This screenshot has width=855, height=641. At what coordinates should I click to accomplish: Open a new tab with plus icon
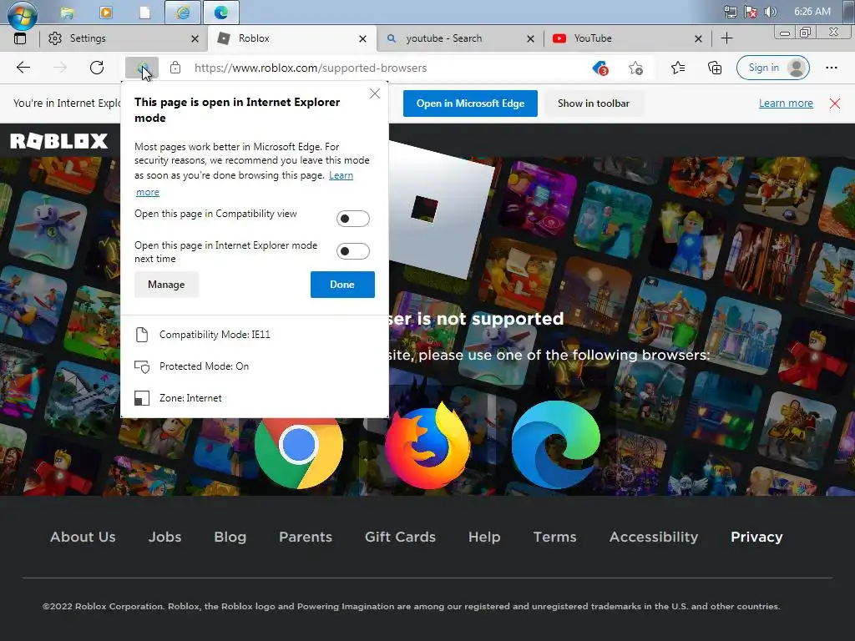pos(727,38)
